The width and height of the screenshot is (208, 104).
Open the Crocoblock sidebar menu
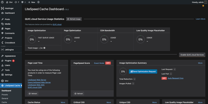point(11,43)
